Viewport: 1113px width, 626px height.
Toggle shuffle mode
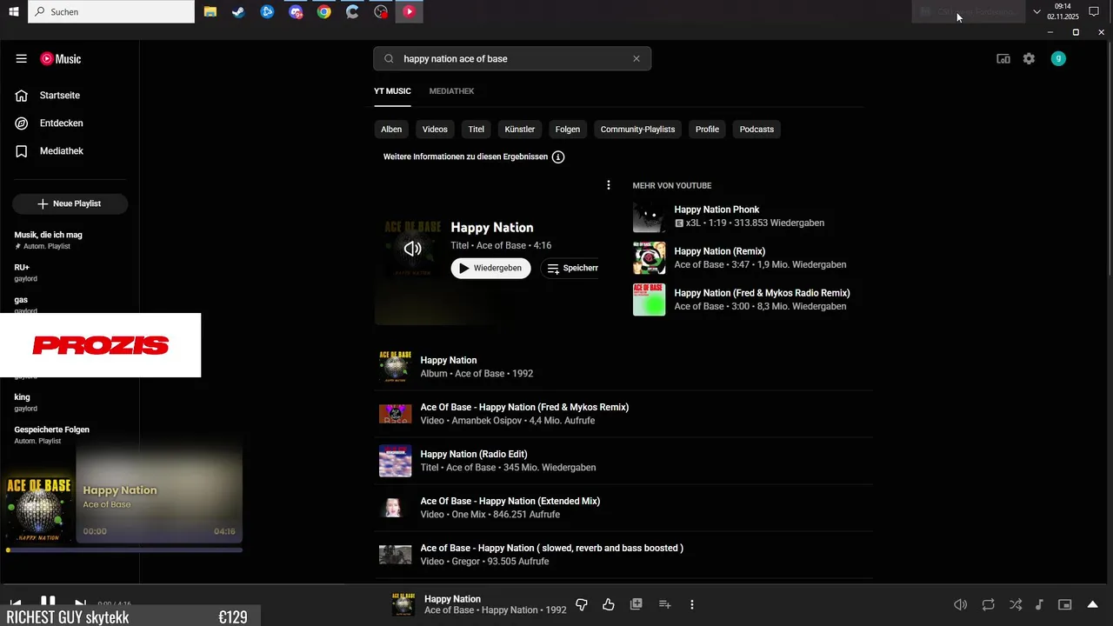click(1016, 604)
